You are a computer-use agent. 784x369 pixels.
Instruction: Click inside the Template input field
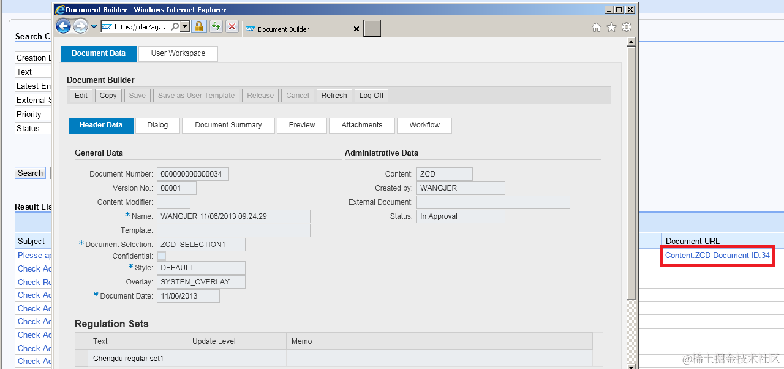tap(233, 230)
